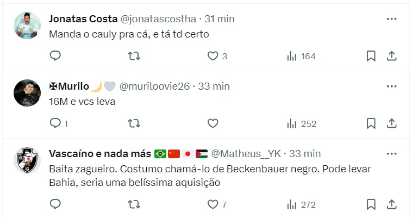Open @jonatascostha profile handle
412x218 pixels.
(158, 18)
